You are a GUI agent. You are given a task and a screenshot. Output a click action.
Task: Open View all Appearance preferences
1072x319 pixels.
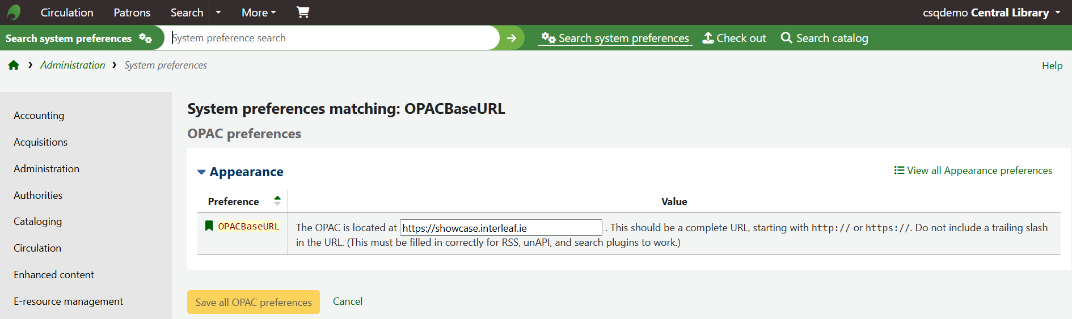click(973, 171)
